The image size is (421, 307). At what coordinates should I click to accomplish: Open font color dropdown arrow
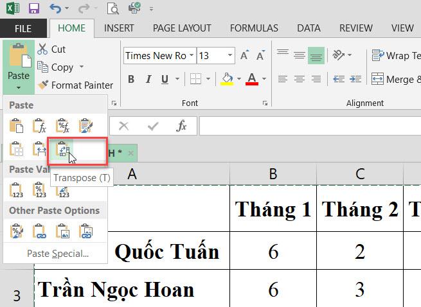pos(264,79)
